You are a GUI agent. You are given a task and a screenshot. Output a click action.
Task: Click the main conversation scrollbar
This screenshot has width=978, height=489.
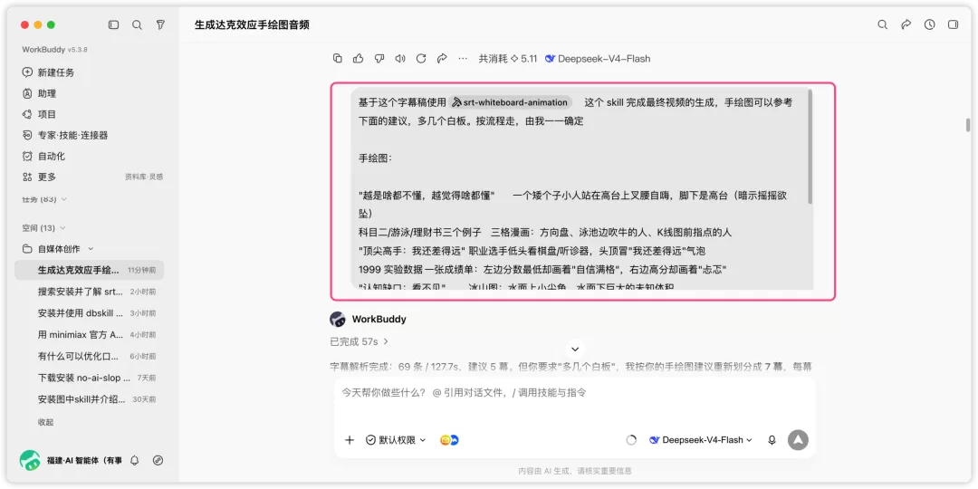point(967,124)
